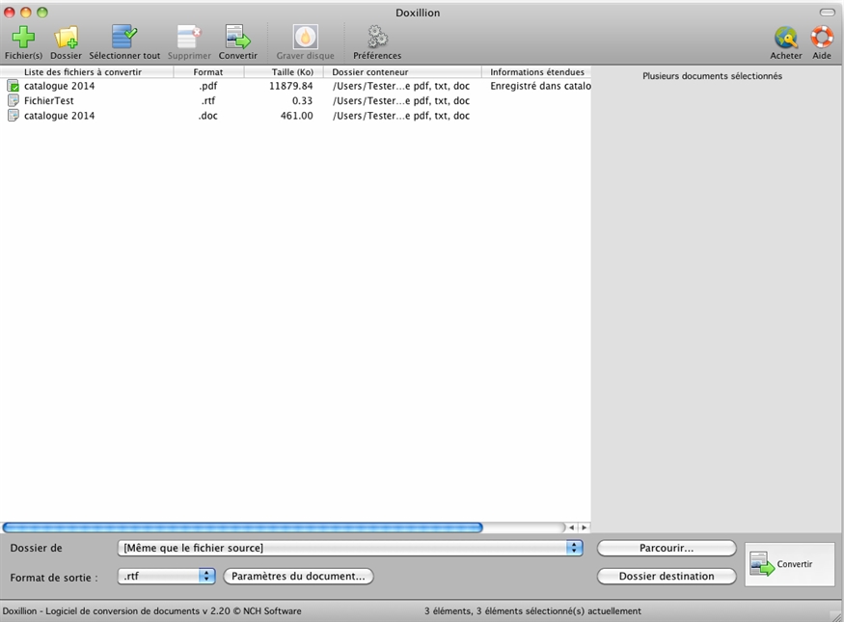844x622 pixels.
Task: Open the output folder dropdown
Action: [575, 548]
